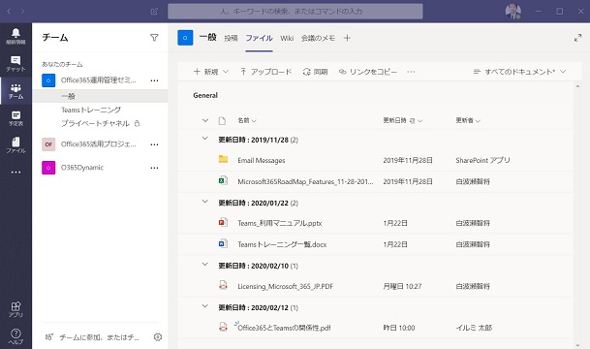Click the new chat compose icon
The width and height of the screenshot is (590, 349).
(154, 12)
